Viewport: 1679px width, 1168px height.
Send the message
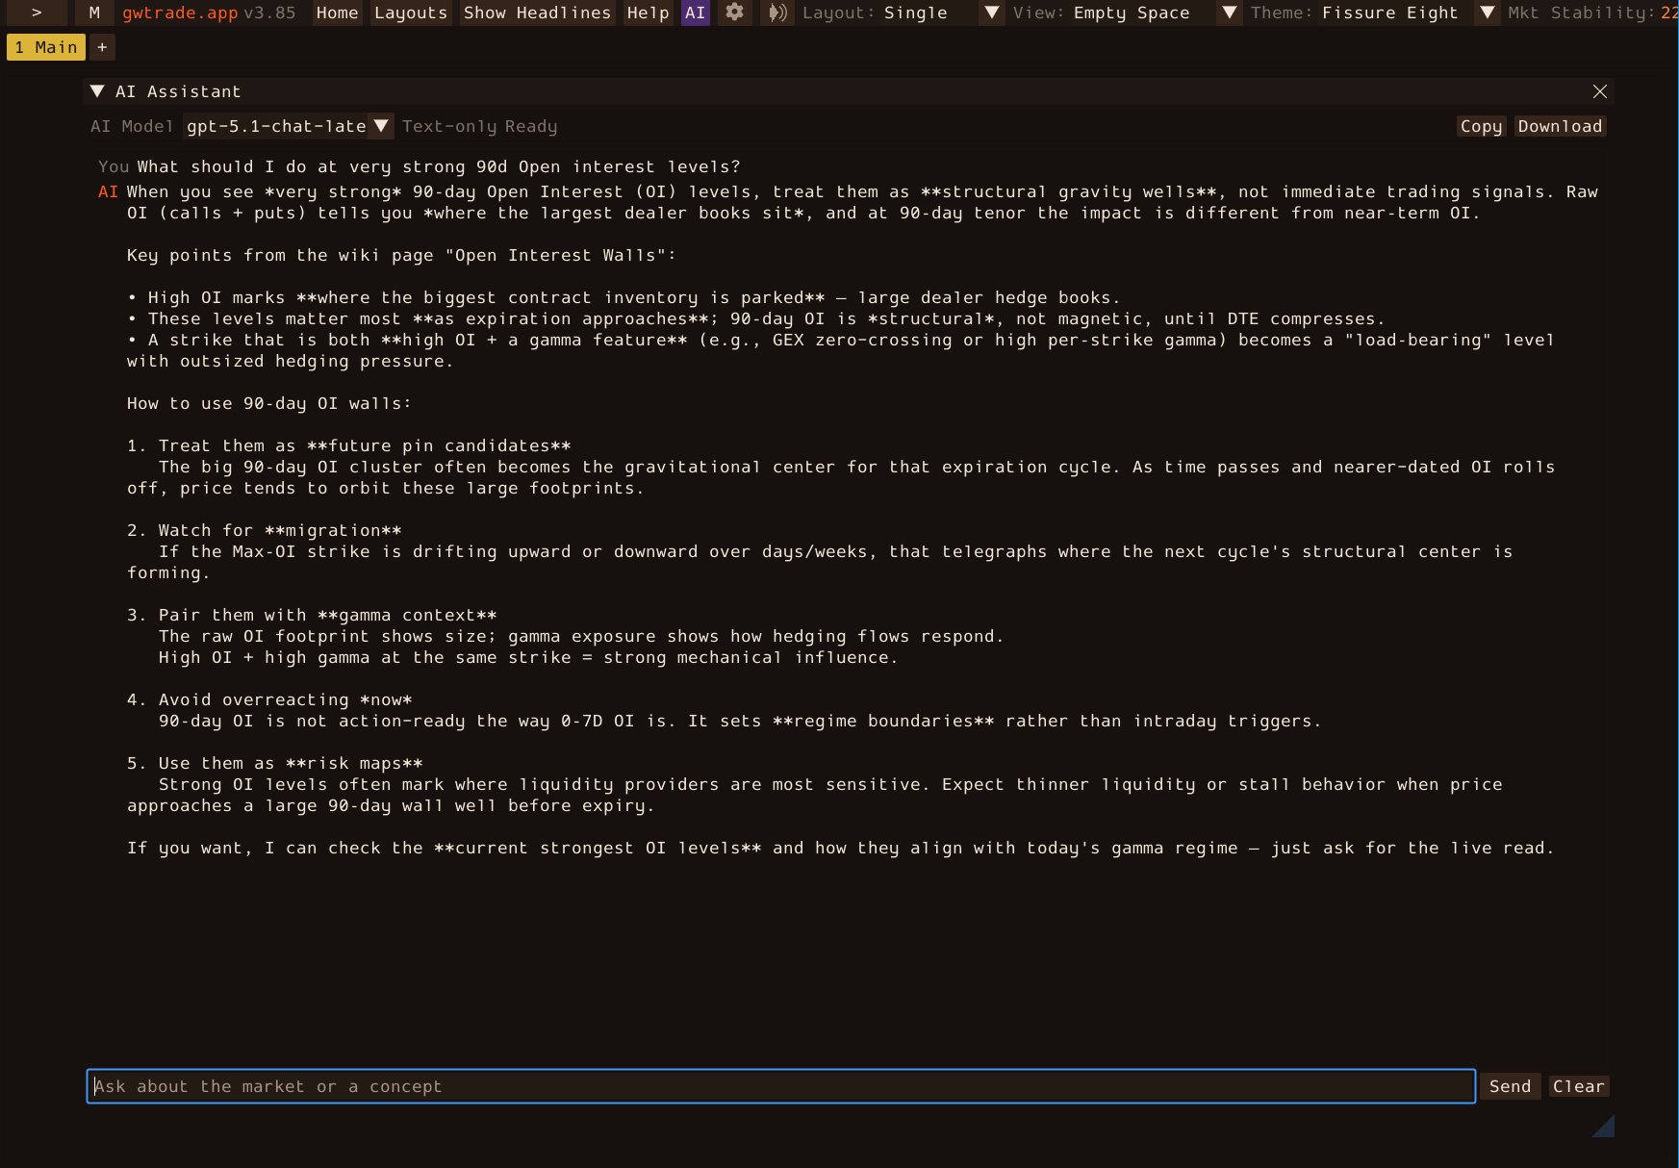(1510, 1086)
